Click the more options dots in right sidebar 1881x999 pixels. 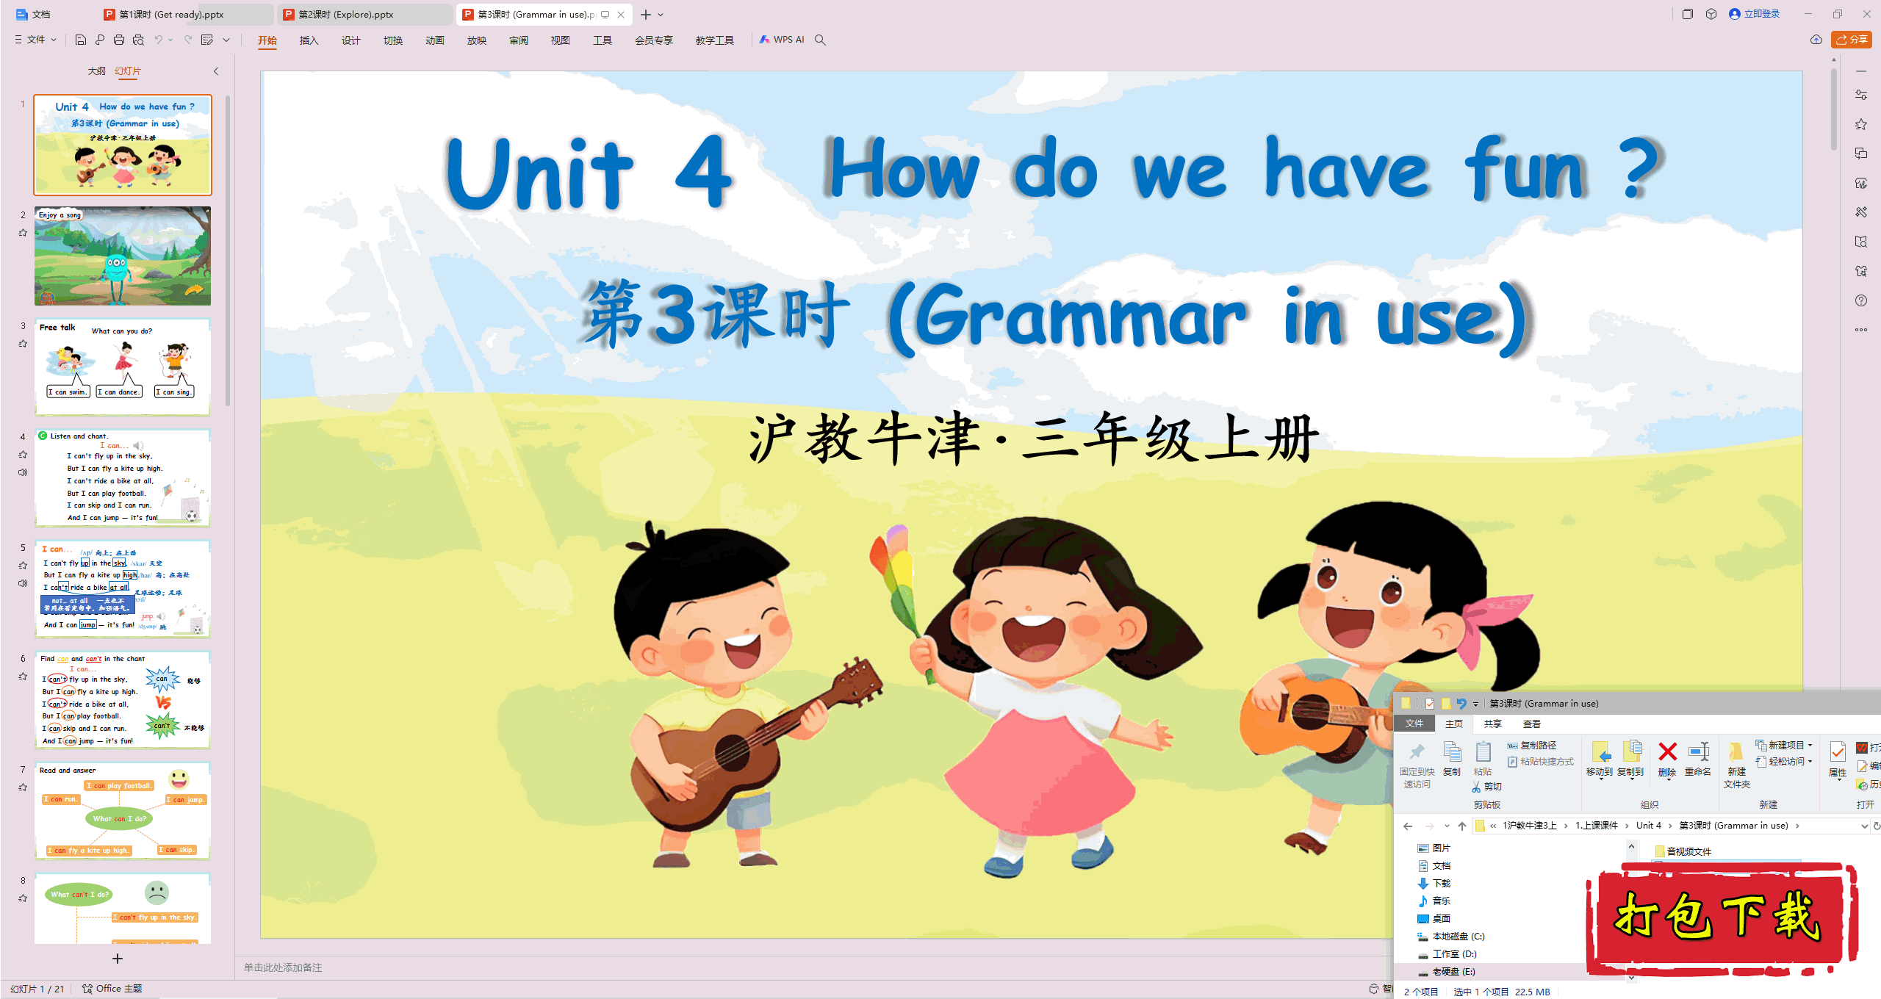[1861, 330]
